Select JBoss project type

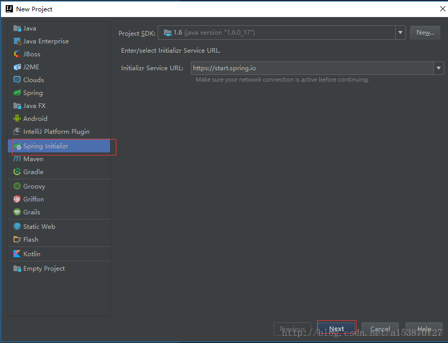point(59,54)
